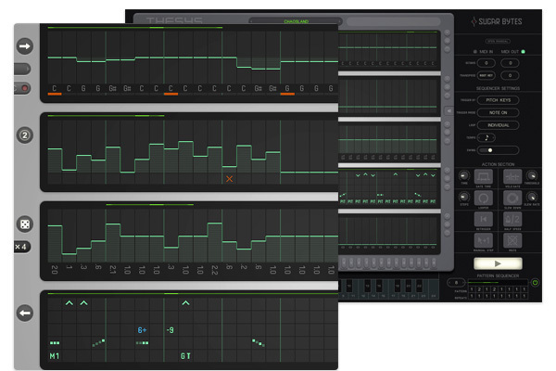Open the Transpose 0 value field
556x371 pixels.
point(510,75)
